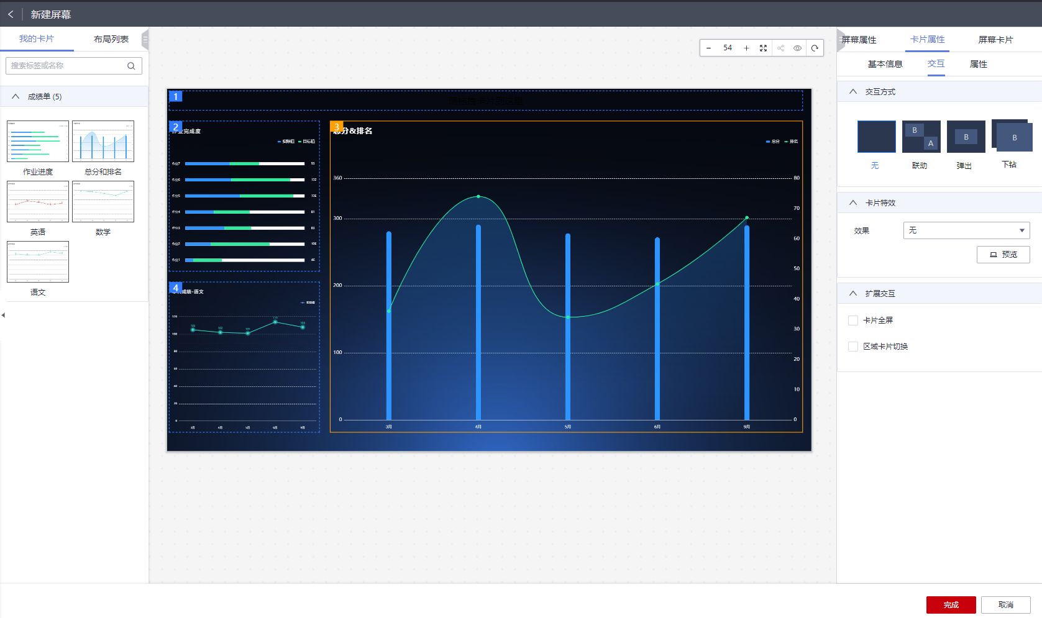The width and height of the screenshot is (1042, 618).
Task: Click the 预览 button
Action: 1003,255
